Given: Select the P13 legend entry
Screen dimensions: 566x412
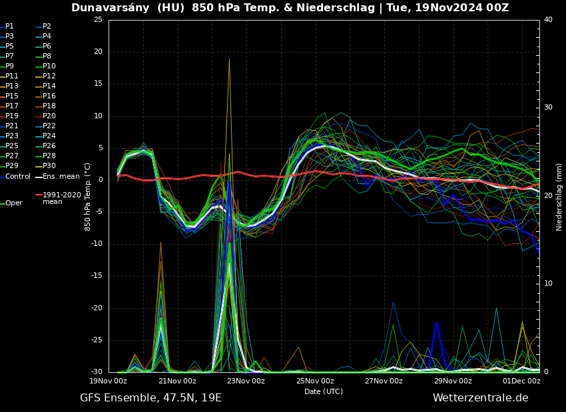Looking at the screenshot, I should [12, 86].
